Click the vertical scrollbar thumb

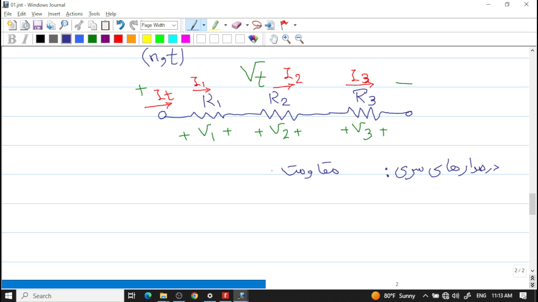click(x=532, y=204)
